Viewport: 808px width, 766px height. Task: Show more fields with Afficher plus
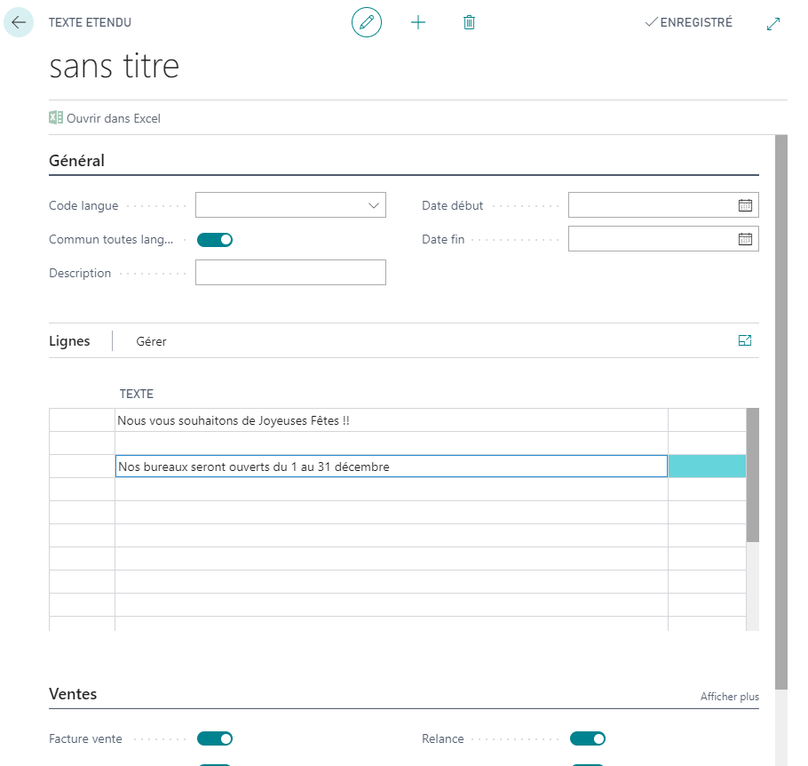pos(729,697)
